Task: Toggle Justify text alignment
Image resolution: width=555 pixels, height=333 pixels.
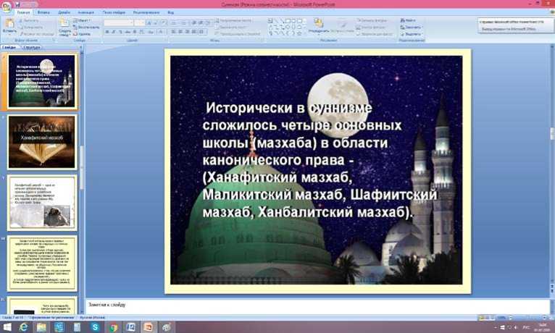Action: (194, 32)
